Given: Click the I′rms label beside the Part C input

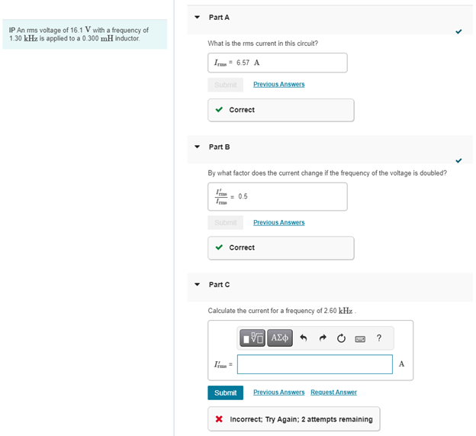Looking at the screenshot, I should coord(223,364).
